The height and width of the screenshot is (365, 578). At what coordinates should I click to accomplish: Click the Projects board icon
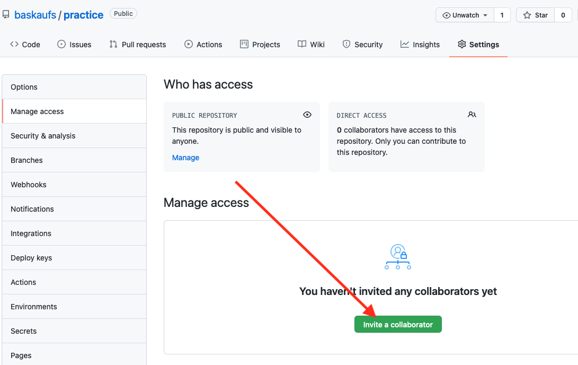click(244, 44)
